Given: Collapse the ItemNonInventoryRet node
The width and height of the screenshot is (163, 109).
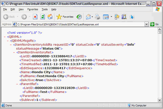Looking at the screenshot, I should (x=14, y=53).
